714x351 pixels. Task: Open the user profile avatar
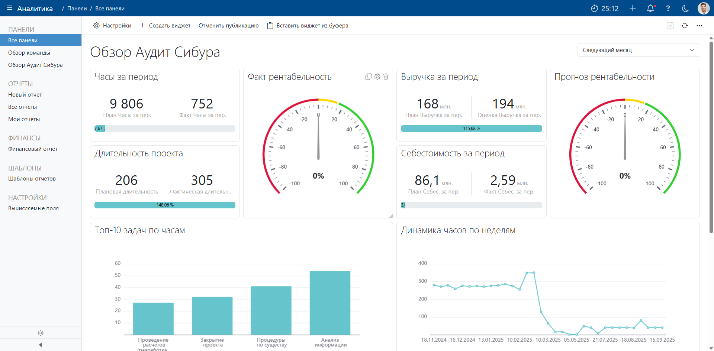coord(703,8)
